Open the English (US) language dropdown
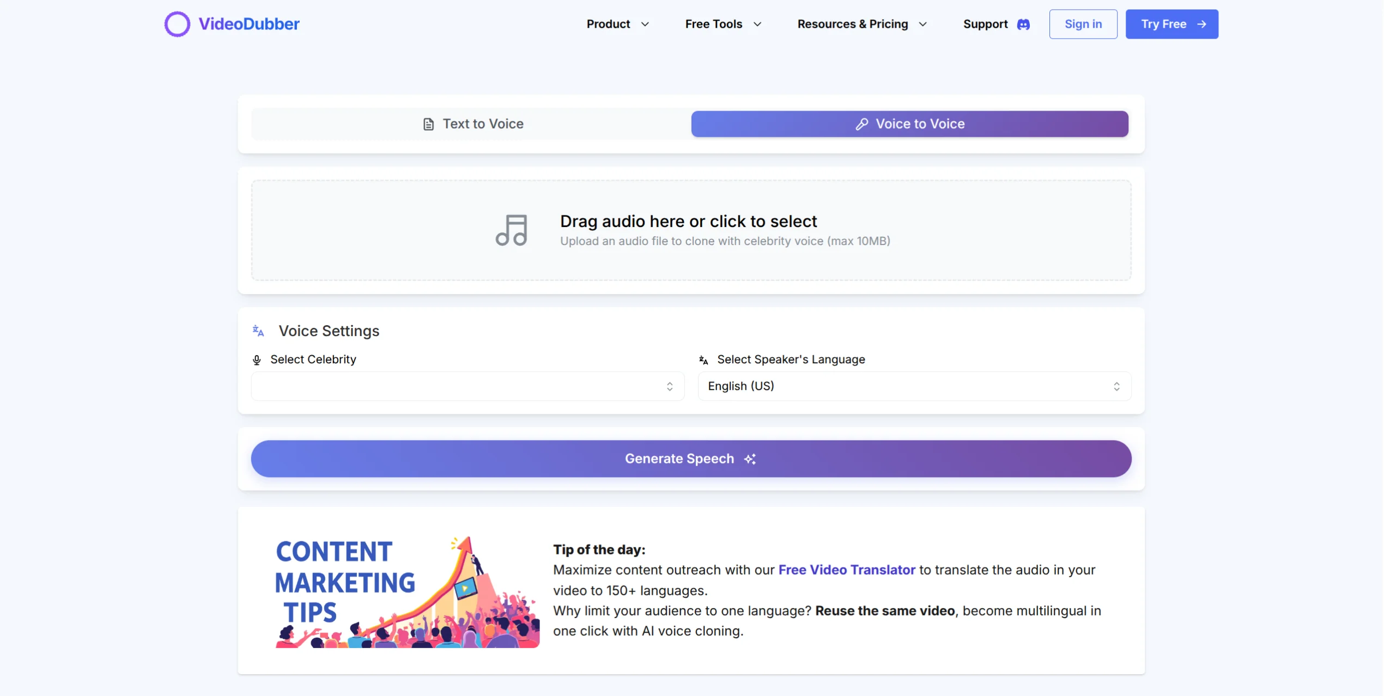 pyautogui.click(x=914, y=386)
